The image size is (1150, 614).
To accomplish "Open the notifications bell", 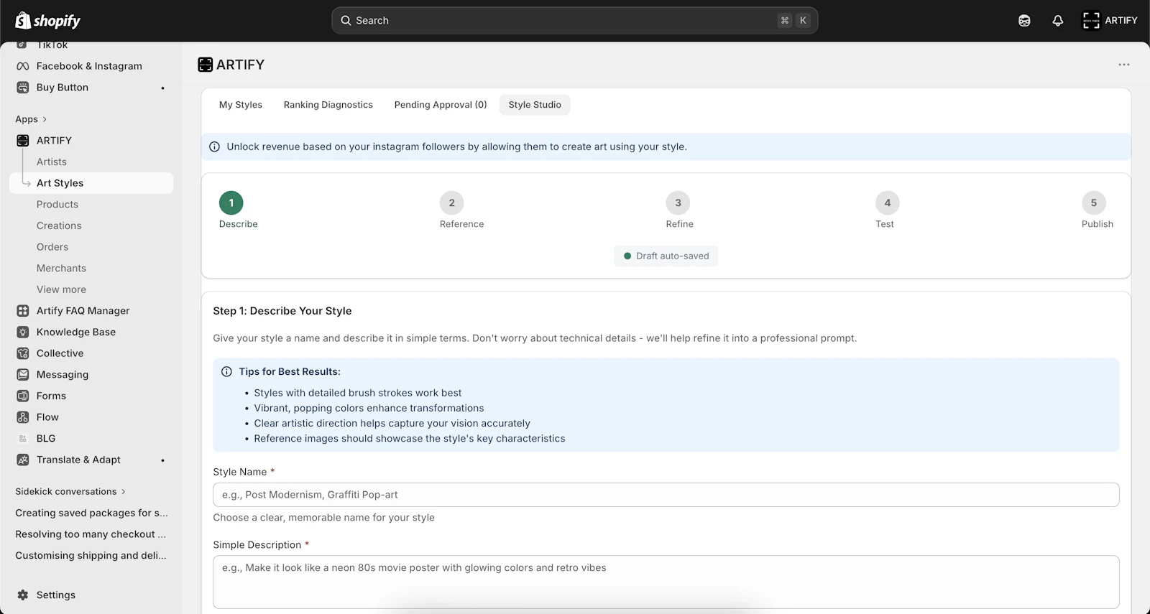I will [1057, 21].
